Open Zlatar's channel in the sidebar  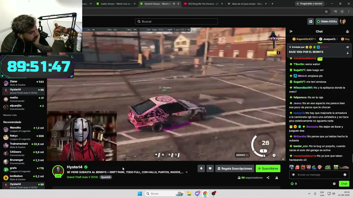23,83
